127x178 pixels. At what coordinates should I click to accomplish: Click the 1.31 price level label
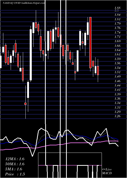pos(117,107)
